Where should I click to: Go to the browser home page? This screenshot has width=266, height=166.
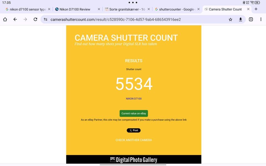tap(5, 19)
